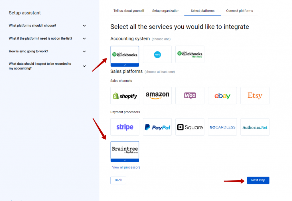This screenshot has width=292, height=201.
Task: Toggle the GoCardless processor selection
Action: (x=222, y=127)
